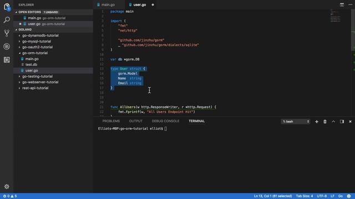Click the "1 UNSAVED" badge
The height and width of the screenshot is (199, 355).
pyautogui.click(x=51, y=12)
